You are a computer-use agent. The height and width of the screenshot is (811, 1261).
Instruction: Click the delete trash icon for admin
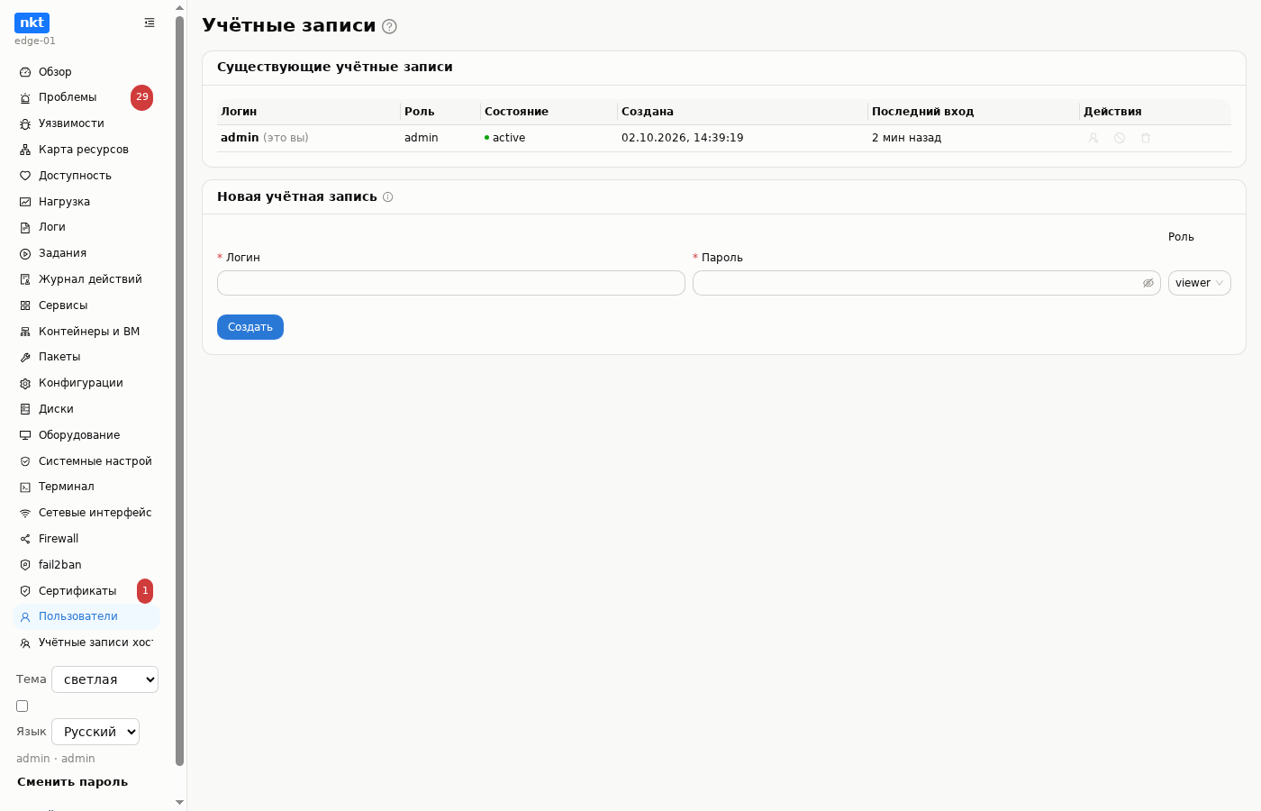[1146, 138]
